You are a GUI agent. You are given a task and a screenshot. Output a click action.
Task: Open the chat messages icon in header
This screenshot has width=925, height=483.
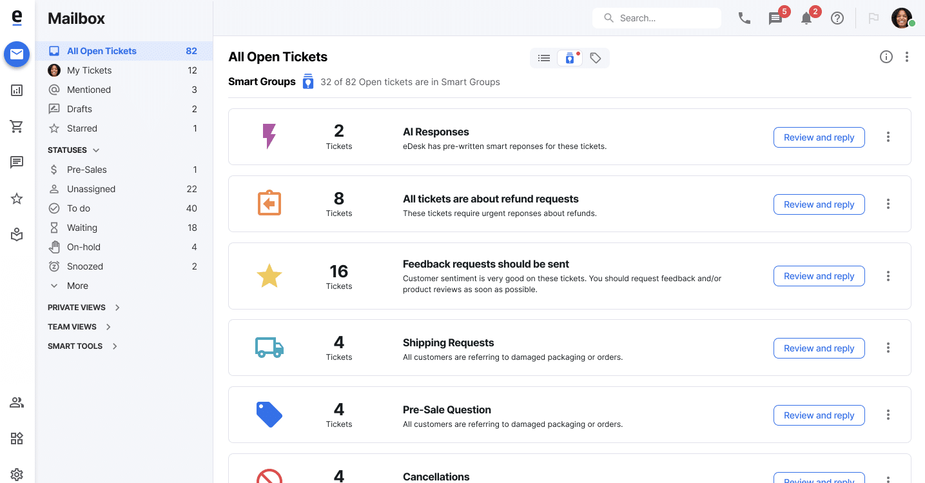coord(775,18)
